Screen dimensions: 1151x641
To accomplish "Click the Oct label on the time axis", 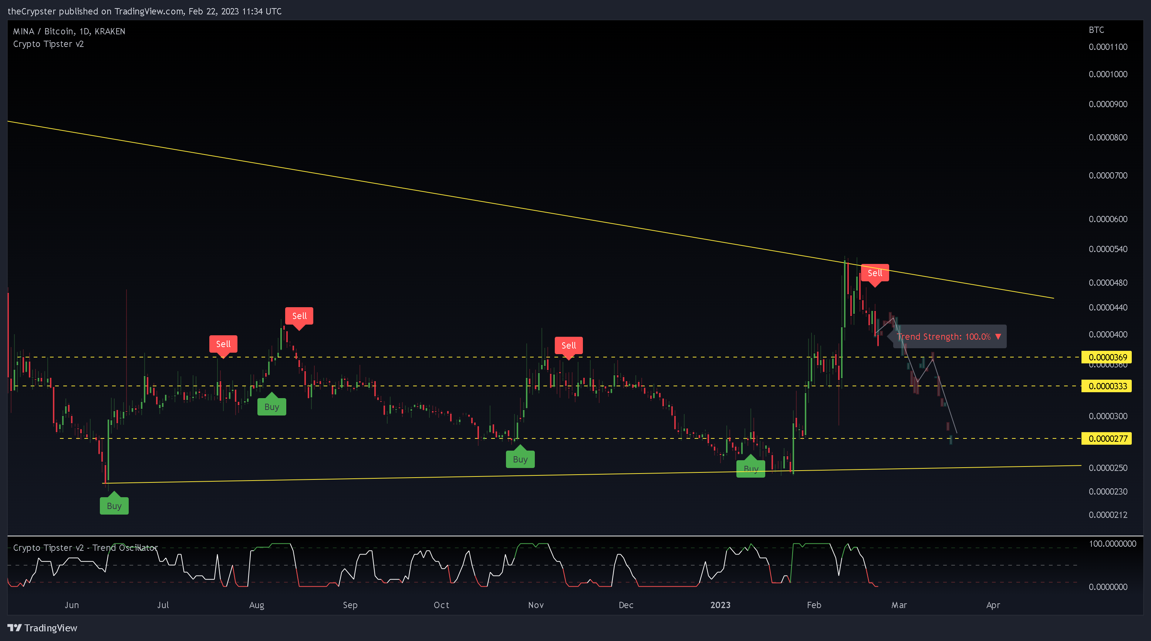I will (442, 605).
